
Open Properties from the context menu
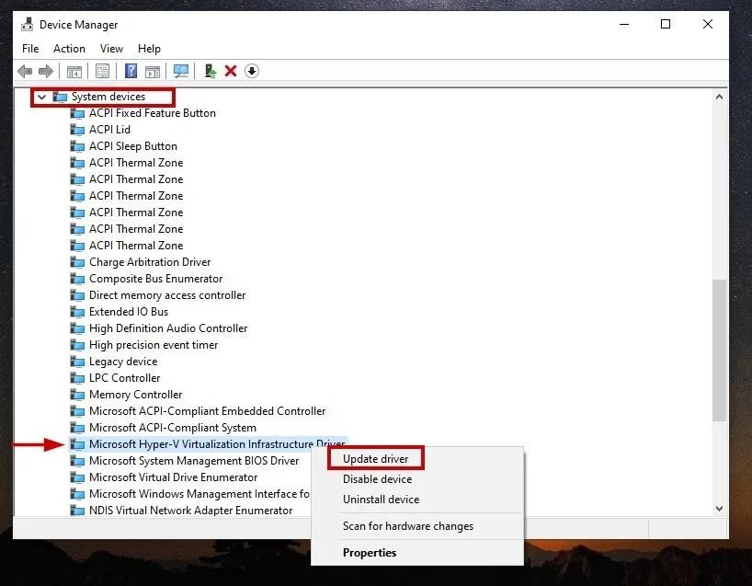[x=370, y=552]
